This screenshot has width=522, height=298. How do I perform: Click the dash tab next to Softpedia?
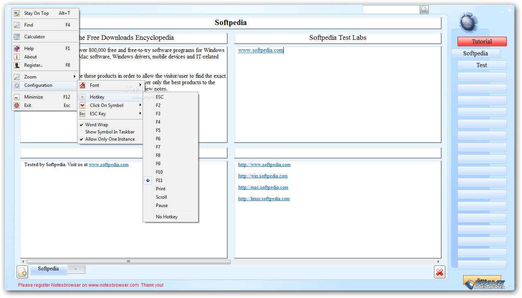tap(76, 269)
